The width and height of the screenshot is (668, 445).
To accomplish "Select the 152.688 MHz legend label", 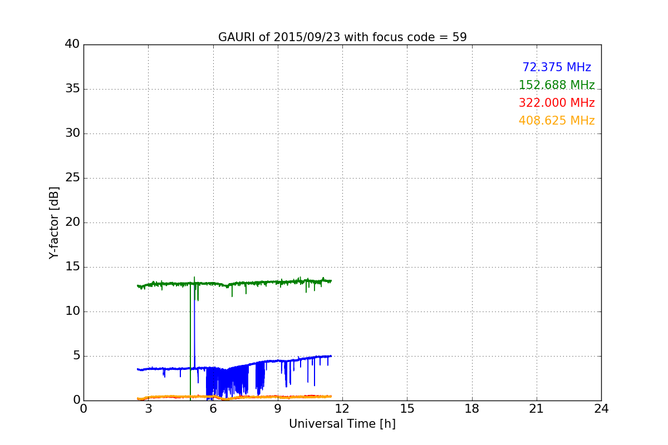I will 557,85.
